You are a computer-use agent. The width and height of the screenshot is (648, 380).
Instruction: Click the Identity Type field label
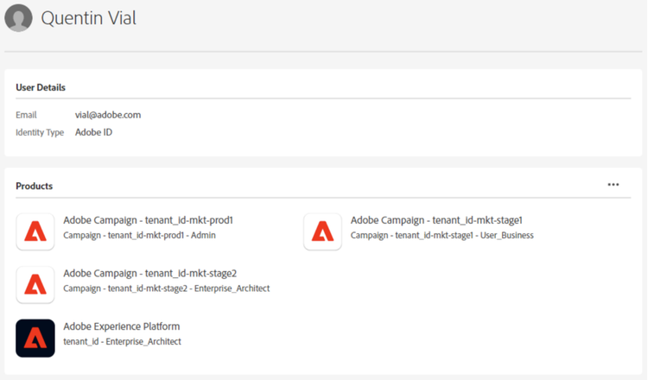point(40,132)
